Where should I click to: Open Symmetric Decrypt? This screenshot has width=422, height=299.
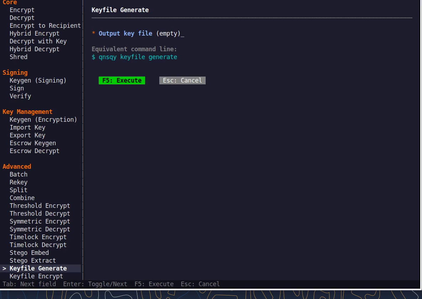coord(40,229)
